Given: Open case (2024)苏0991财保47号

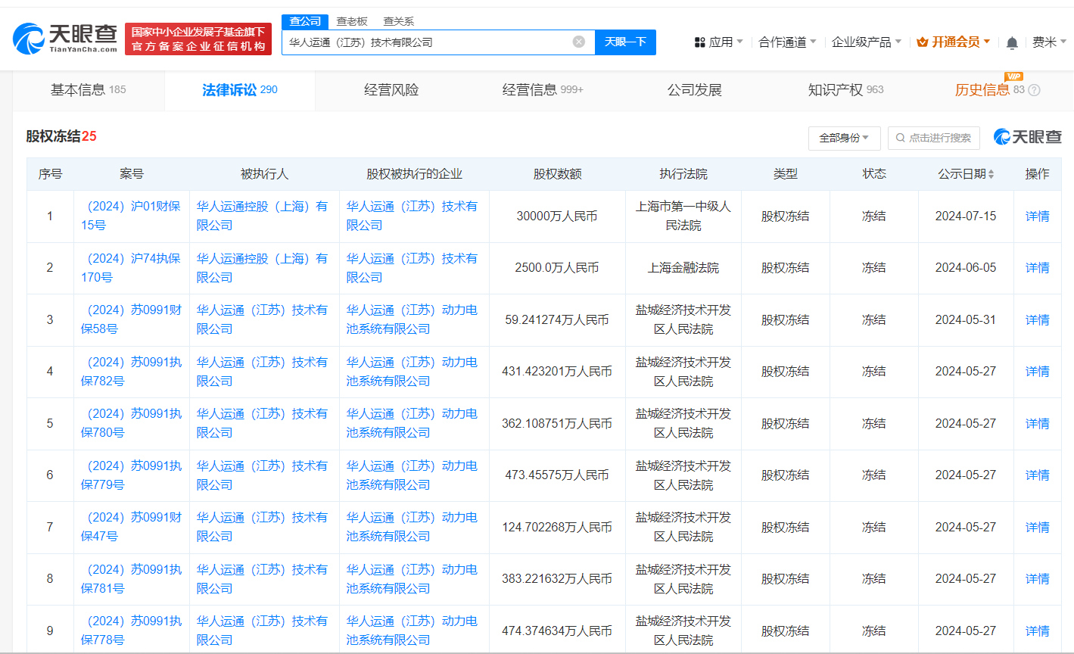Looking at the screenshot, I should click(132, 527).
